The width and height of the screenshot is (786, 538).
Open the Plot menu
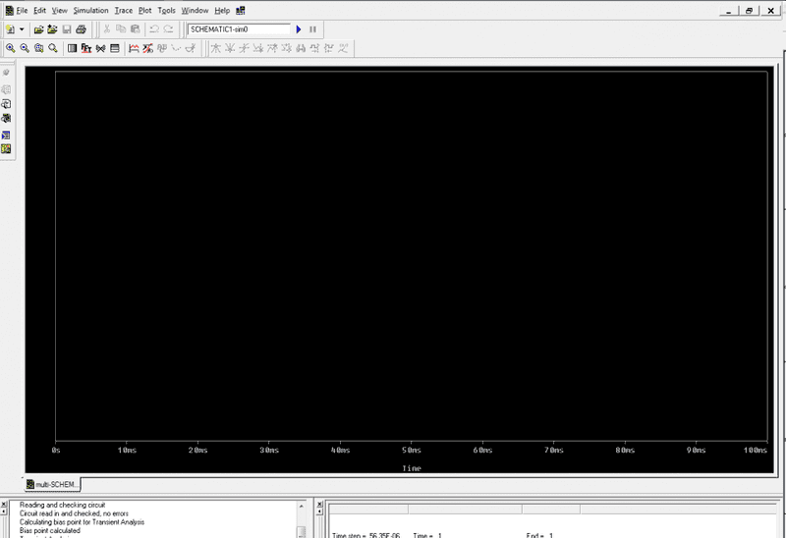[x=144, y=11]
